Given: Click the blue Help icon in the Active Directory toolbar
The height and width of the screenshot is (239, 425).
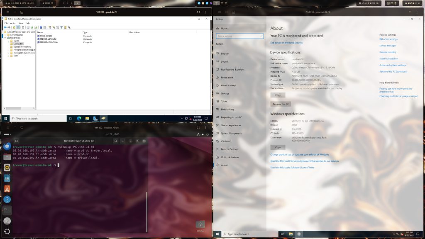Looking at the screenshot, I should tap(41, 27).
